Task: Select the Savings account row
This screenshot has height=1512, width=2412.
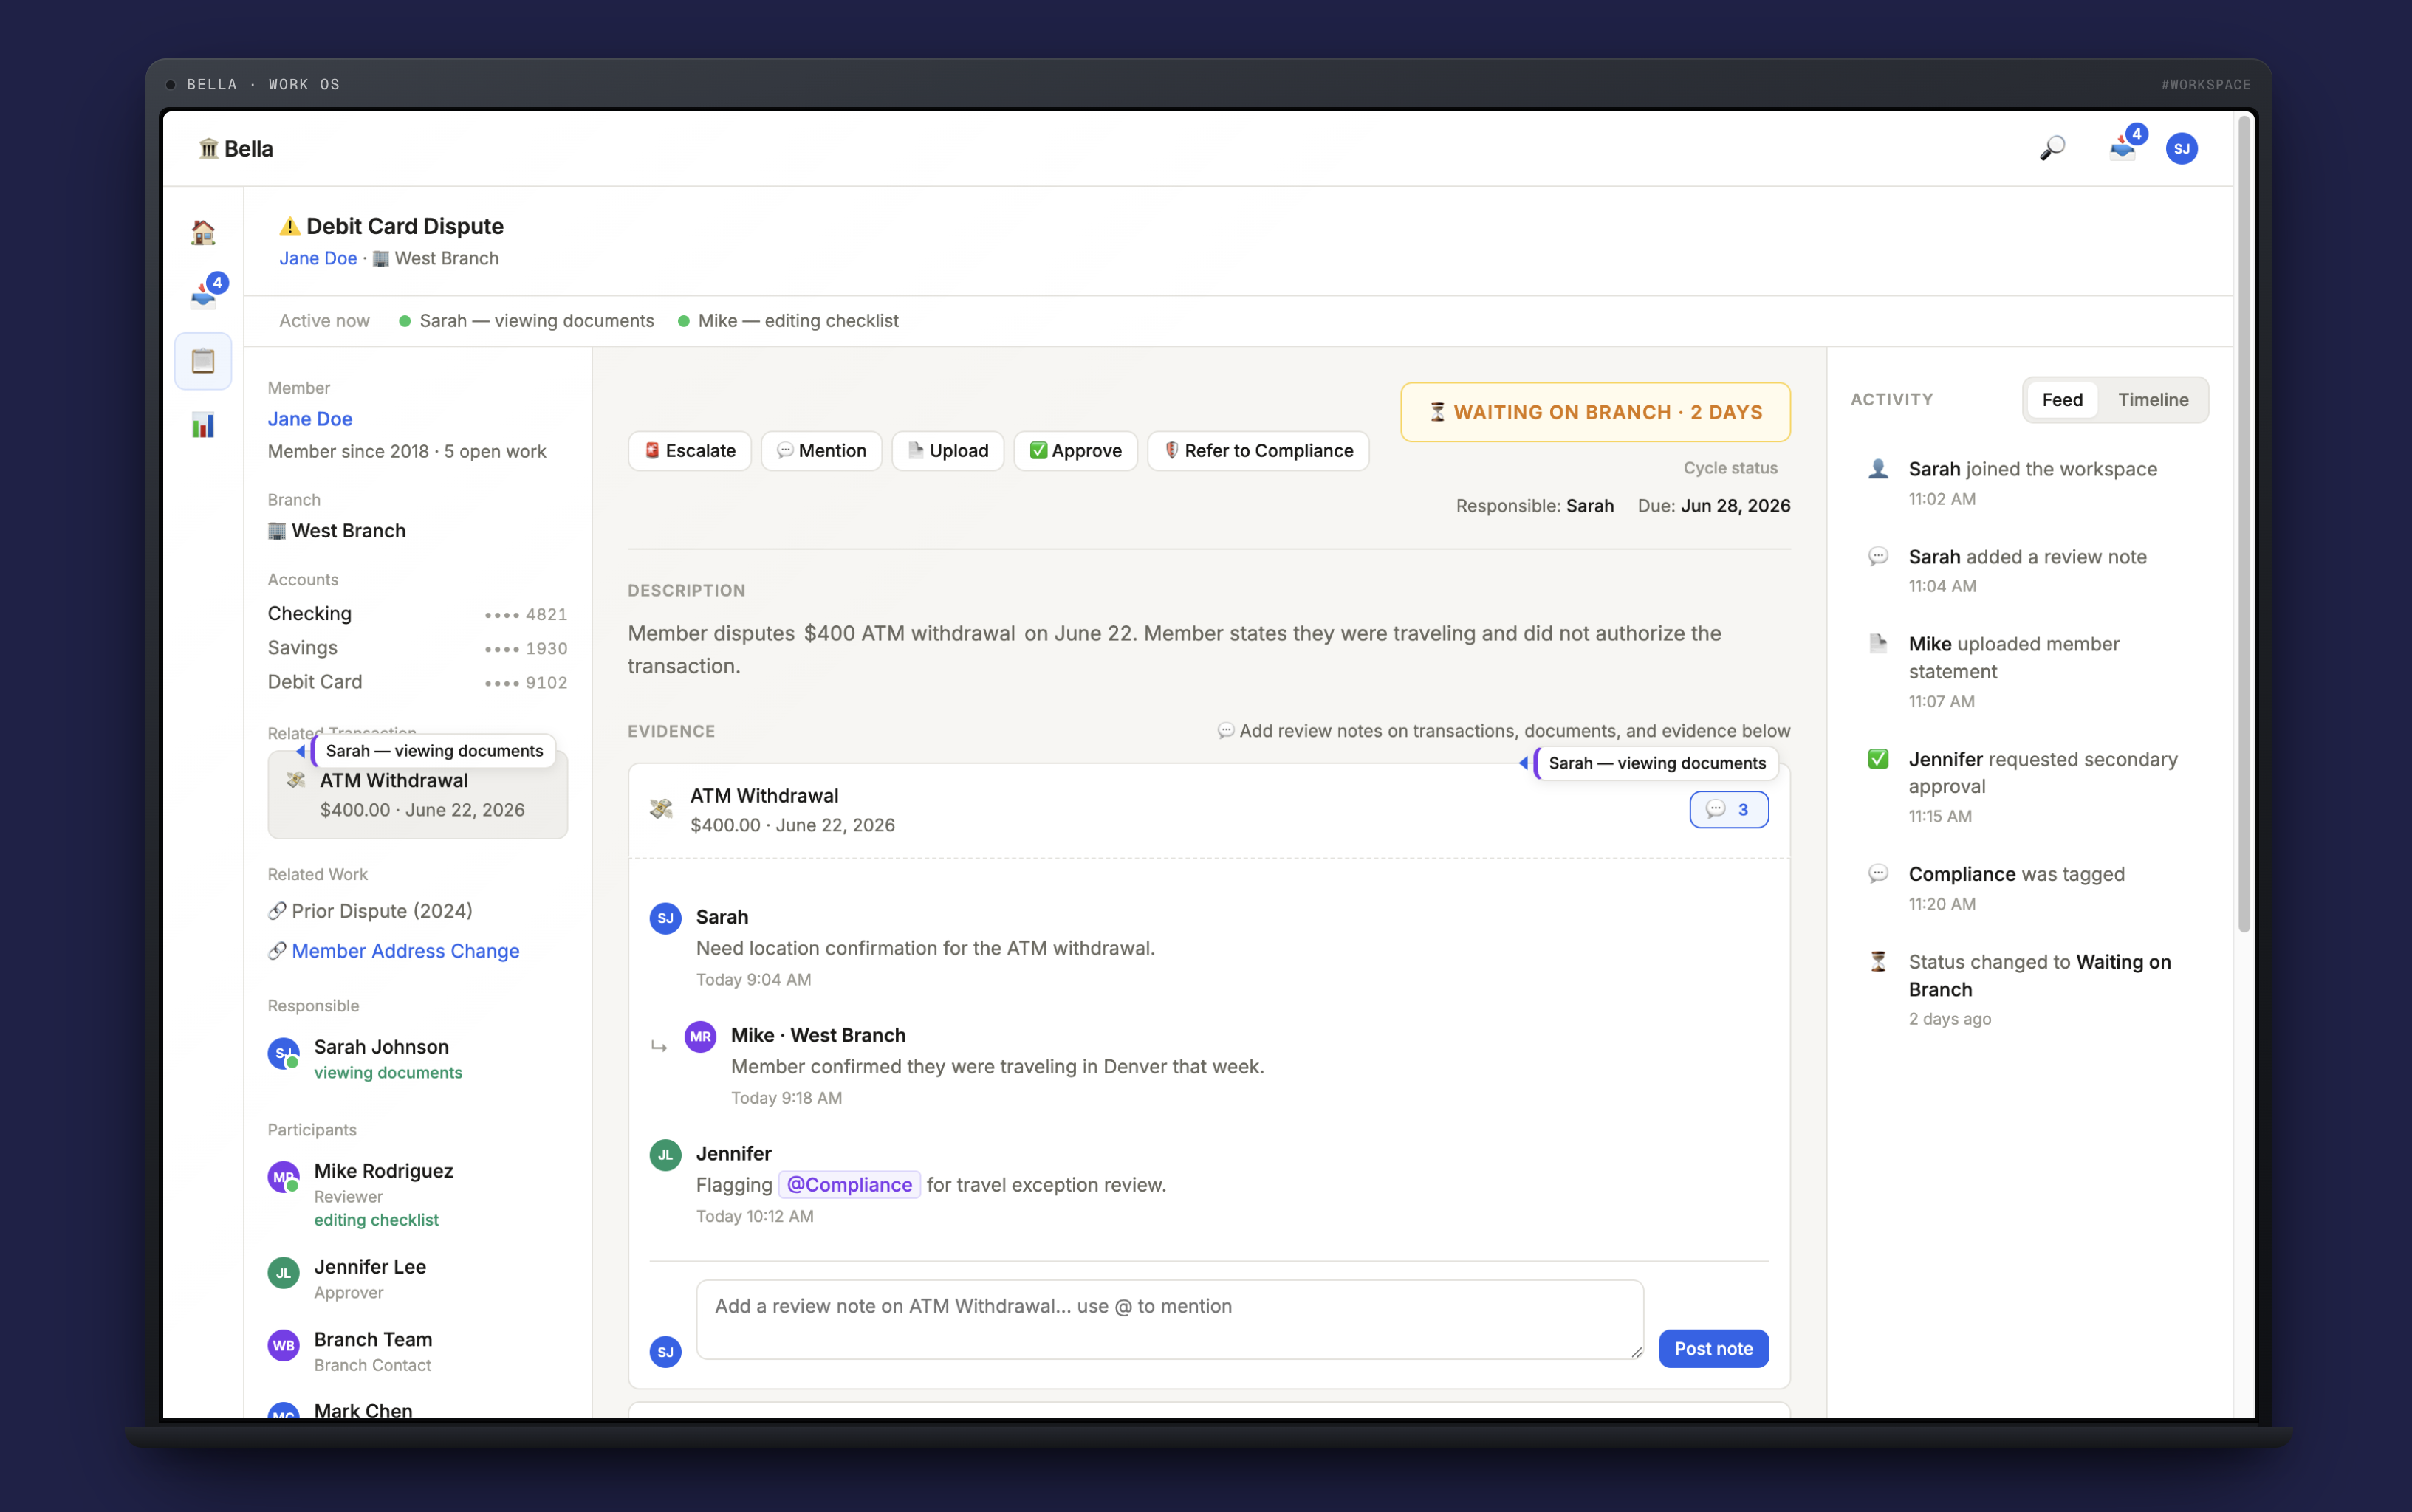Action: point(417,647)
